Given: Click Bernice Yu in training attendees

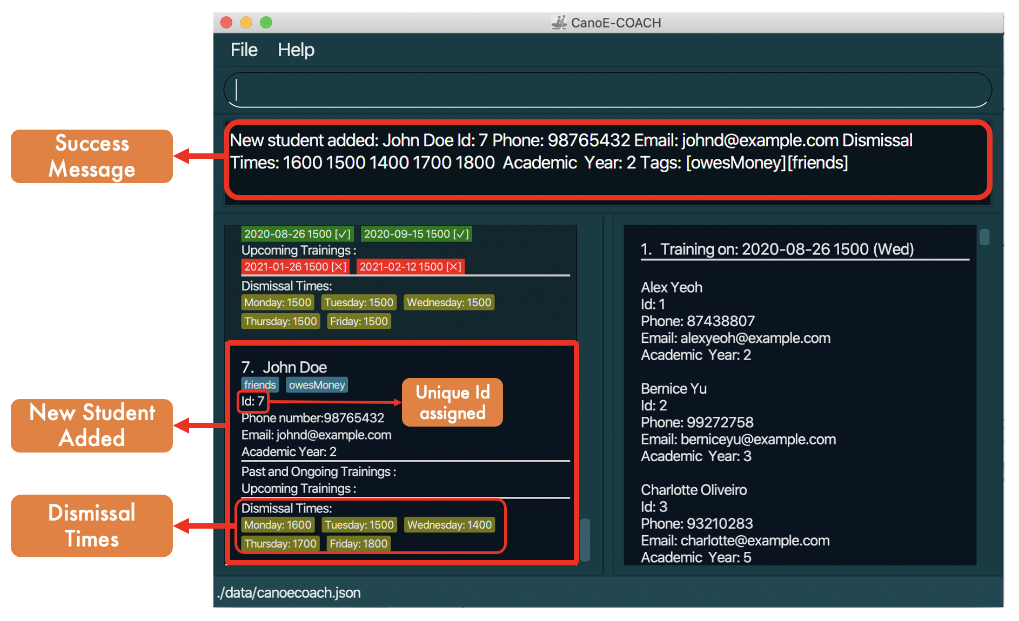Looking at the screenshot, I should click(x=674, y=389).
